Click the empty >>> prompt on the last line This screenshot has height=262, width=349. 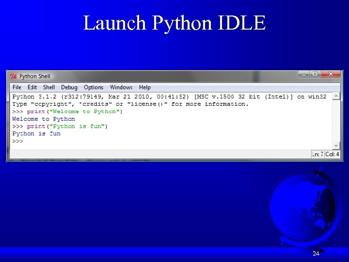tap(17, 141)
